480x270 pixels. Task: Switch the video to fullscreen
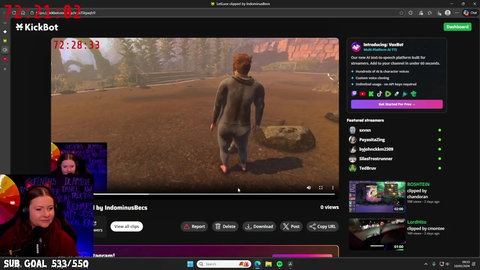[x=321, y=188]
